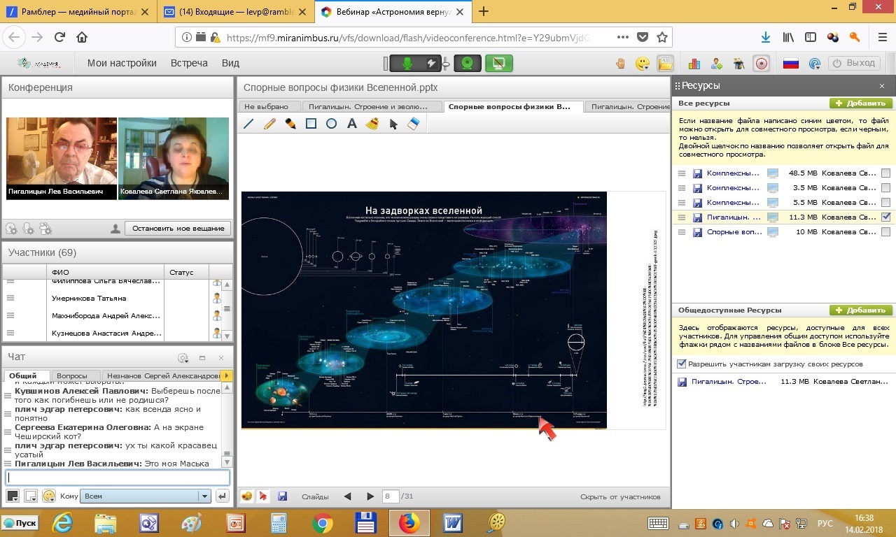Toggle the red laser pointer icon
896x537 pixels.
[x=264, y=496]
